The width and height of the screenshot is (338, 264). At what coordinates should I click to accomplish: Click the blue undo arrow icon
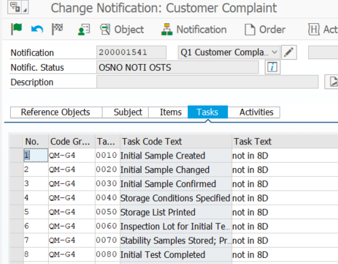click(x=37, y=29)
